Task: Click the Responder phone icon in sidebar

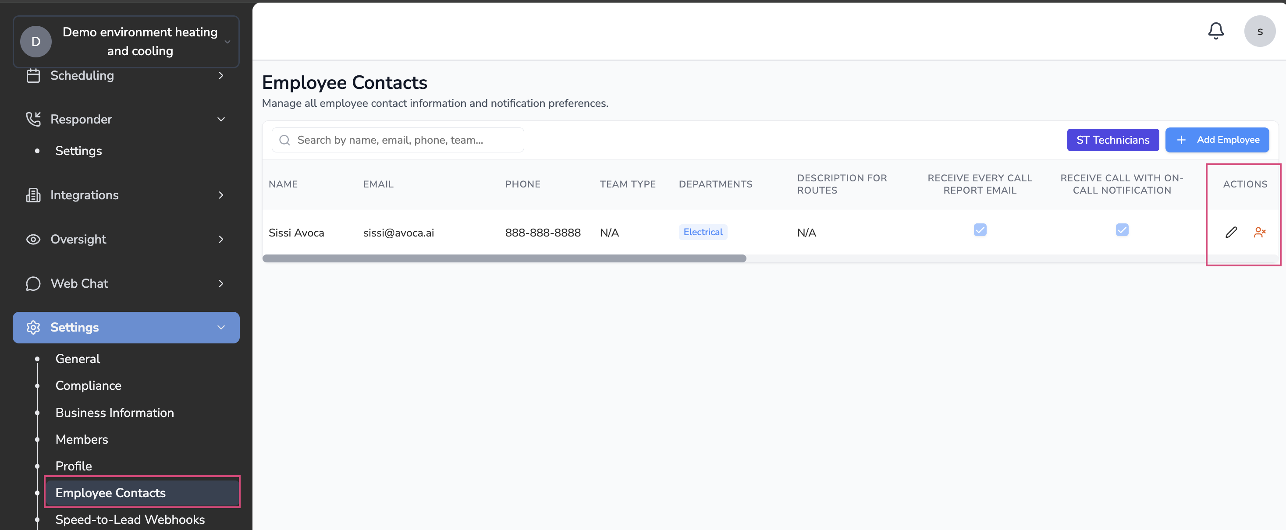Action: pos(33,119)
